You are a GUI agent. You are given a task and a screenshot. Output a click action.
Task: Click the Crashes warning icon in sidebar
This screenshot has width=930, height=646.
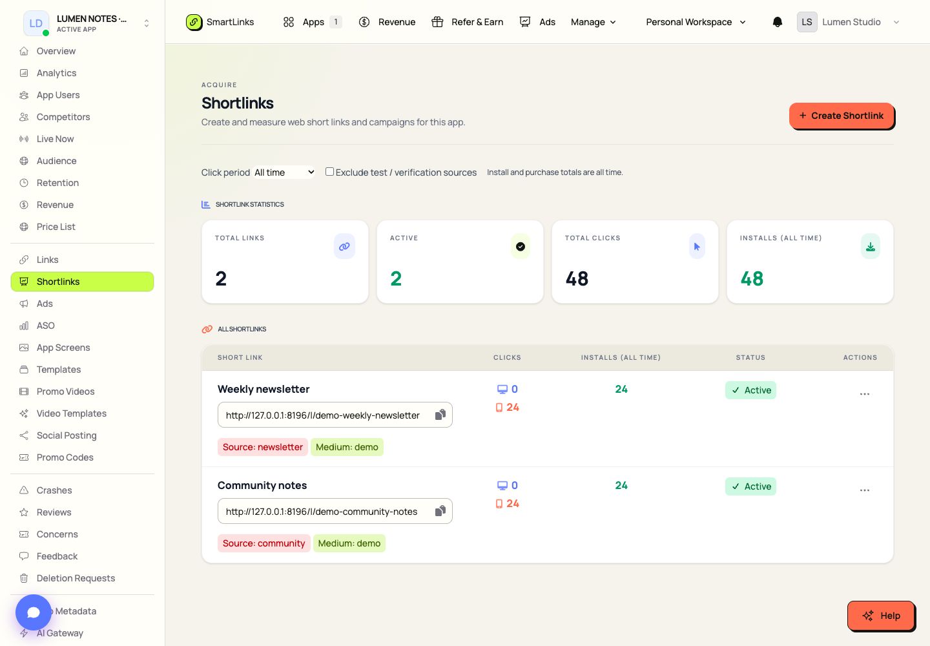coord(24,490)
